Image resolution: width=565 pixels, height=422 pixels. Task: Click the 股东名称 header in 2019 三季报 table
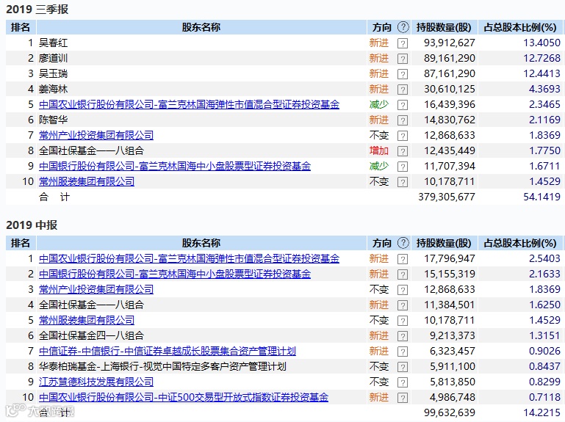[201, 27]
